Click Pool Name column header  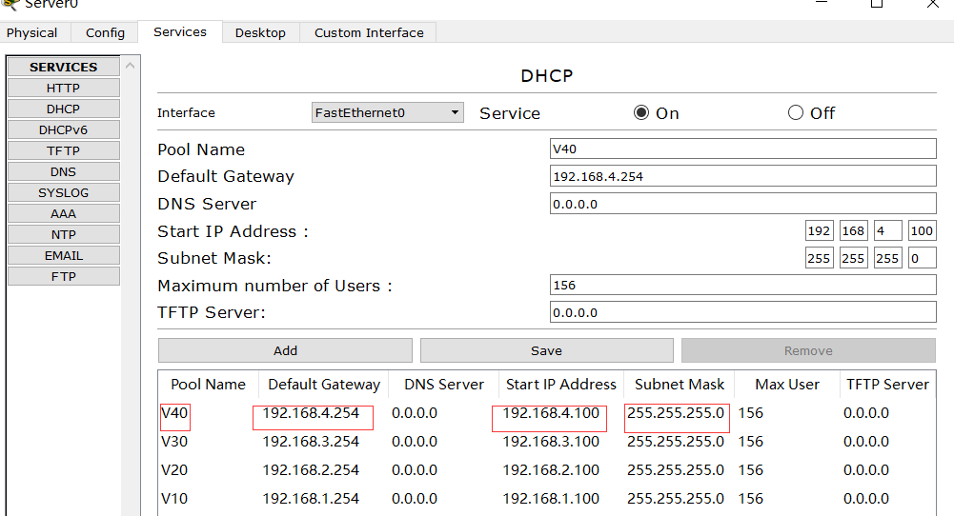click(x=208, y=385)
